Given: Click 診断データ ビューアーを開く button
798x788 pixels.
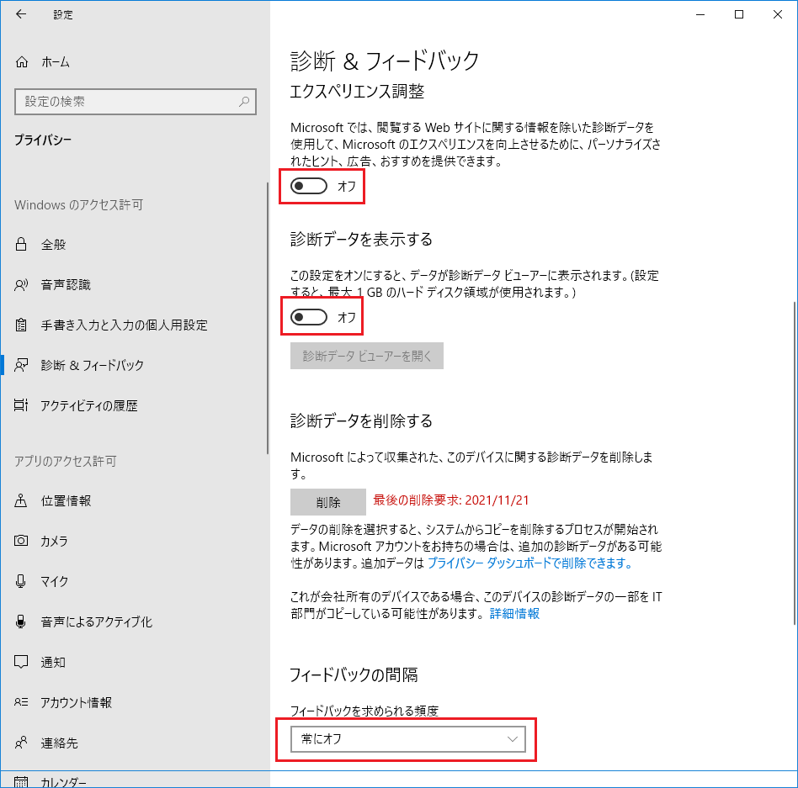Looking at the screenshot, I should [367, 356].
